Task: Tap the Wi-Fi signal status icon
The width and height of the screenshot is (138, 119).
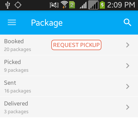Action: (x=64, y=5)
